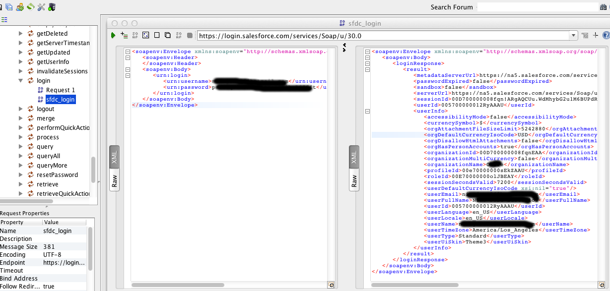This screenshot has width=610, height=291.
Task: Expand the logout operation node
Action: tap(21, 109)
